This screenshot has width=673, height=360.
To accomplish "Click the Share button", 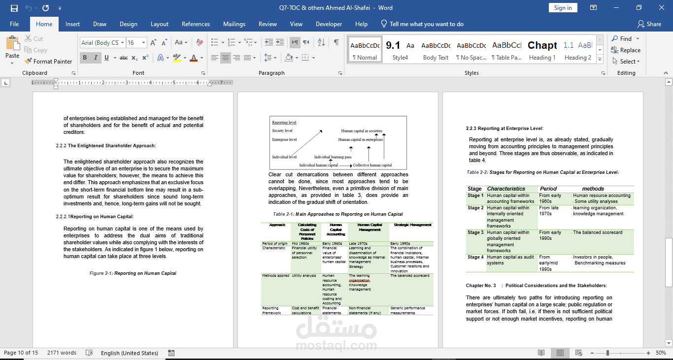I will coord(649,24).
